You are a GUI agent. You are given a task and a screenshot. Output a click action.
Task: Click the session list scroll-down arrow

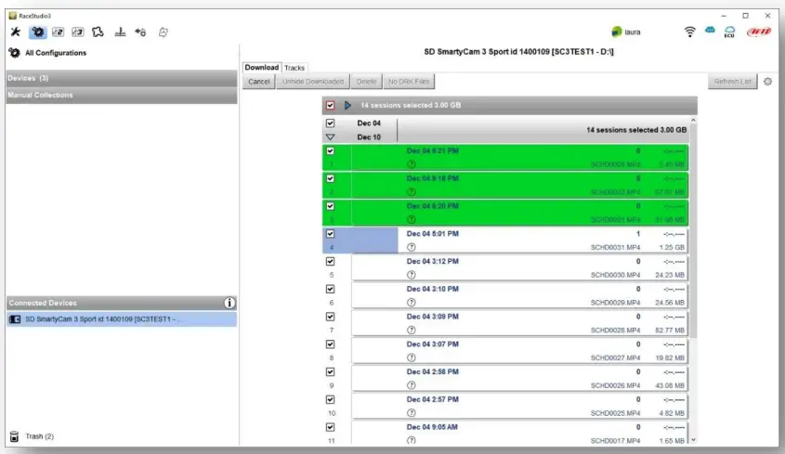[693, 440]
